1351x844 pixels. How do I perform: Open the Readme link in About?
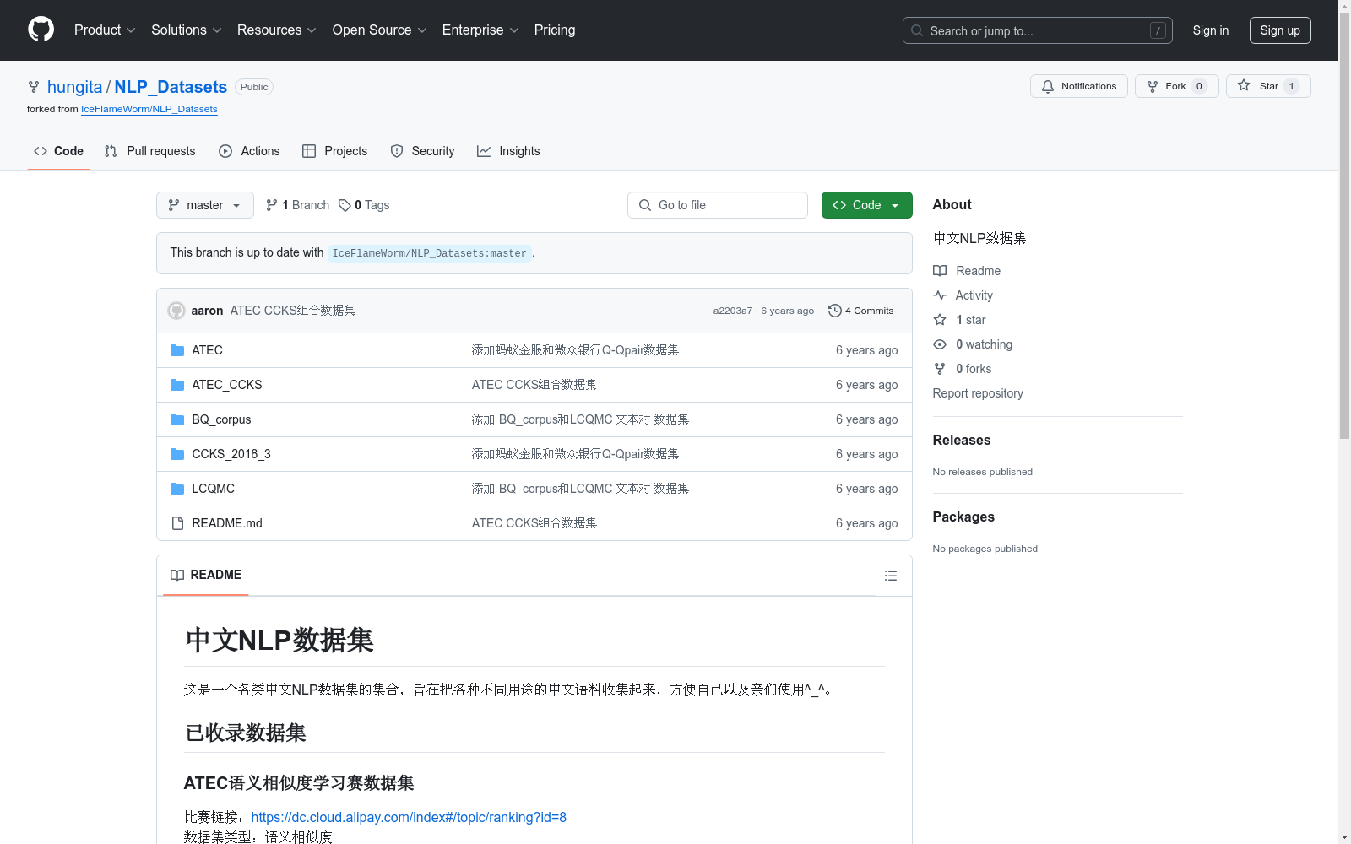pos(967,271)
